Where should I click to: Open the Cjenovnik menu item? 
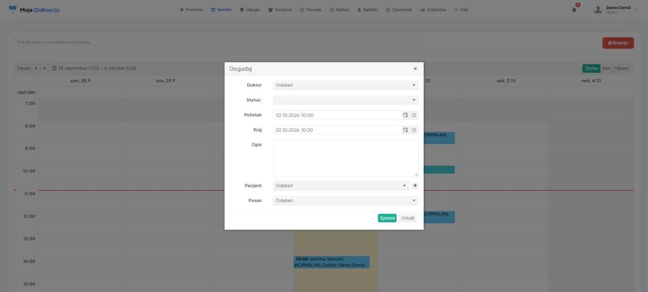coord(399,10)
